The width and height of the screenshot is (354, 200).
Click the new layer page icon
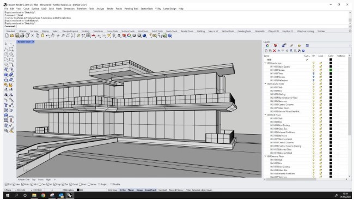(266, 51)
